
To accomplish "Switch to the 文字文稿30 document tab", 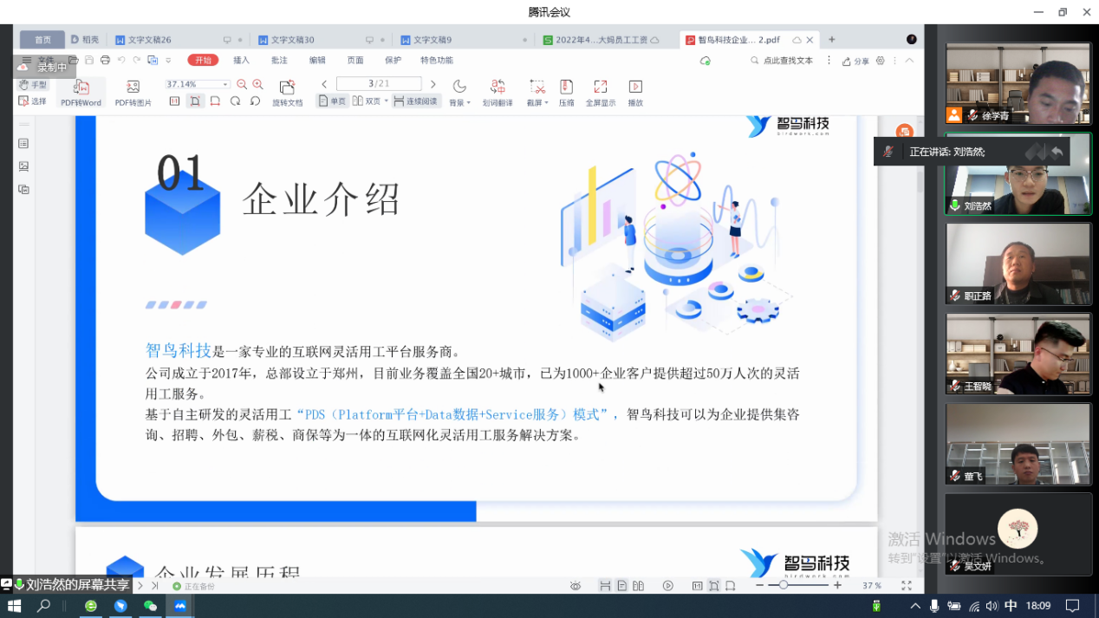I will [x=321, y=40].
